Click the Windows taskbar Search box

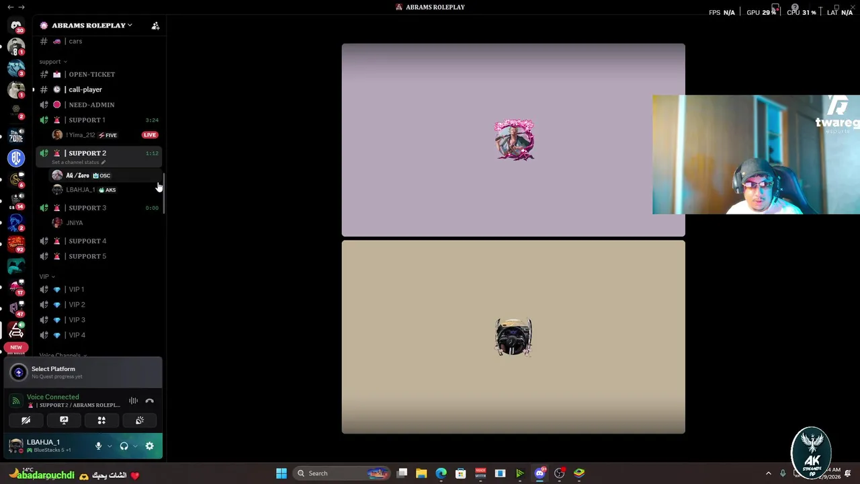pos(343,473)
